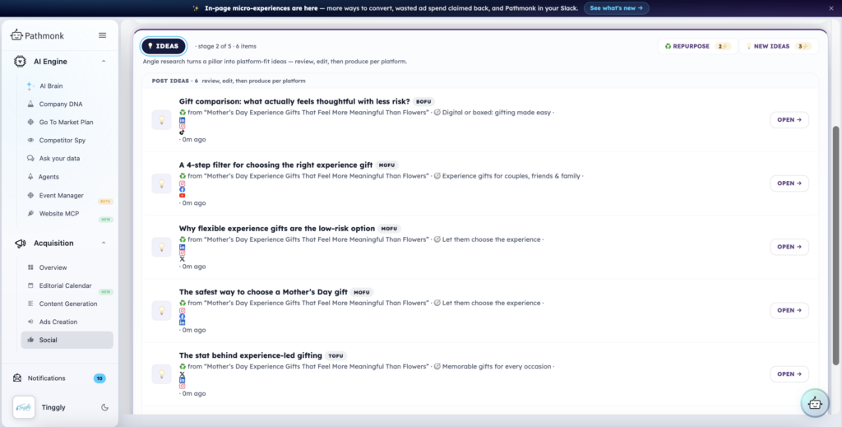Open Notifications
Image resolution: width=842 pixels, height=427 pixels.
(x=46, y=378)
